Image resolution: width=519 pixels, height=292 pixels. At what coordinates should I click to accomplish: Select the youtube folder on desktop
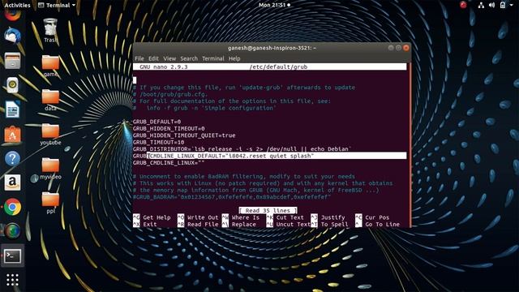[50, 134]
